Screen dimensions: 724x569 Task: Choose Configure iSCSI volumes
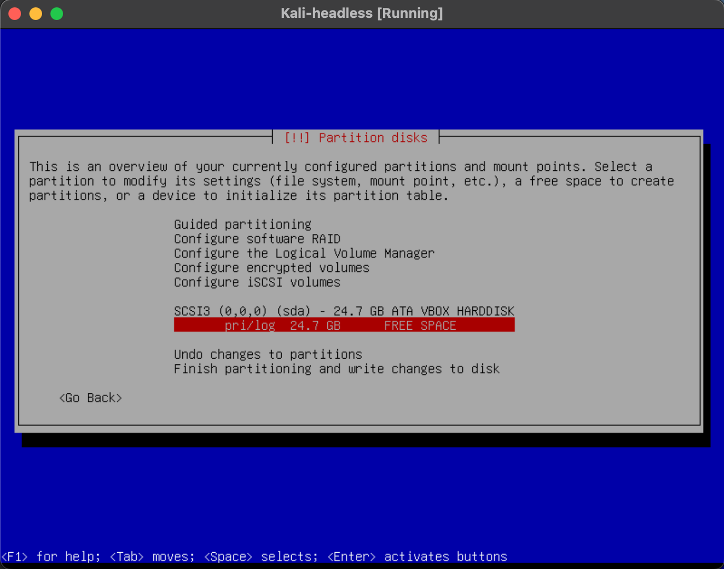point(257,282)
